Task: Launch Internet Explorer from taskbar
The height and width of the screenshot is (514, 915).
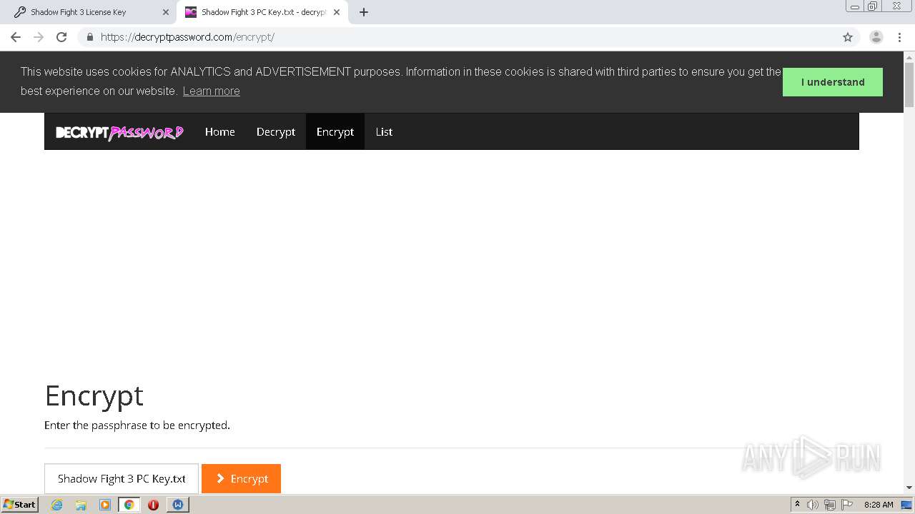Action: coord(56,505)
